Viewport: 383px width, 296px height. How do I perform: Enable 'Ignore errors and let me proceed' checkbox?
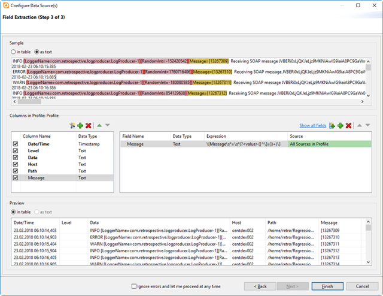tap(134, 286)
